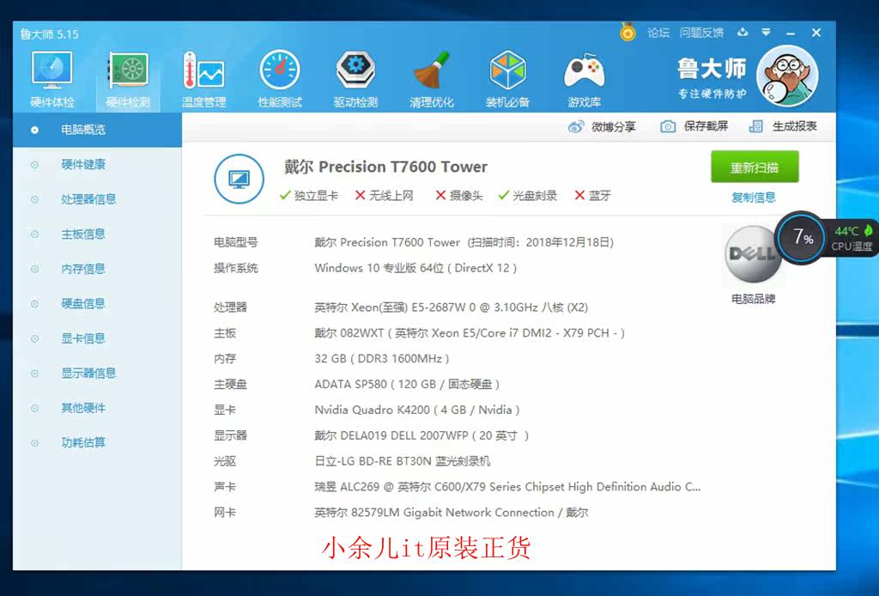Click the 鲁大师 5.15 title text
Viewport: 879px width, 596px height.
tap(49, 34)
